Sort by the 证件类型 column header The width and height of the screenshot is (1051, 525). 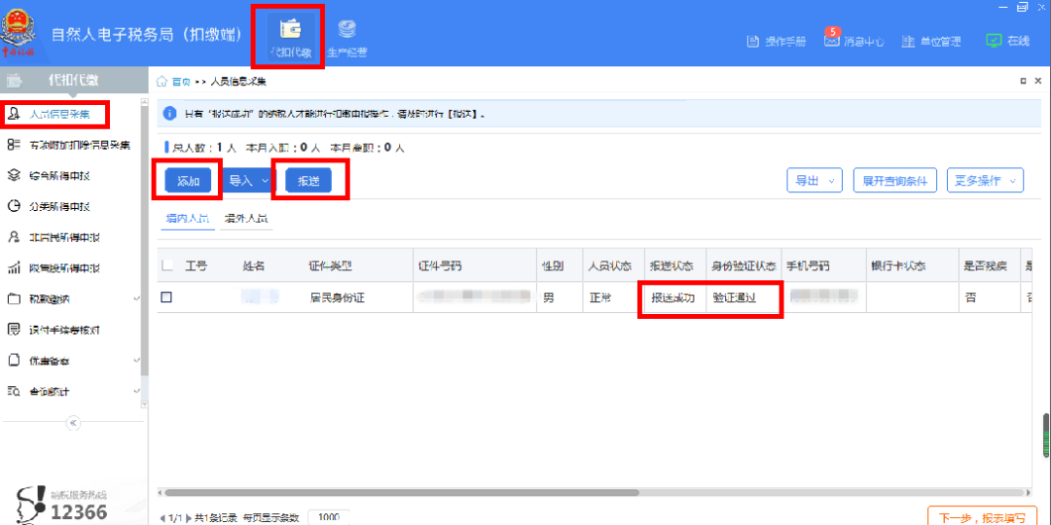coord(331,265)
